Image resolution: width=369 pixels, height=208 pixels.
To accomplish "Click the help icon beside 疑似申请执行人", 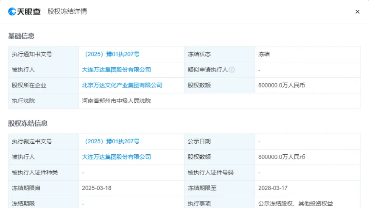I will pos(232,70).
